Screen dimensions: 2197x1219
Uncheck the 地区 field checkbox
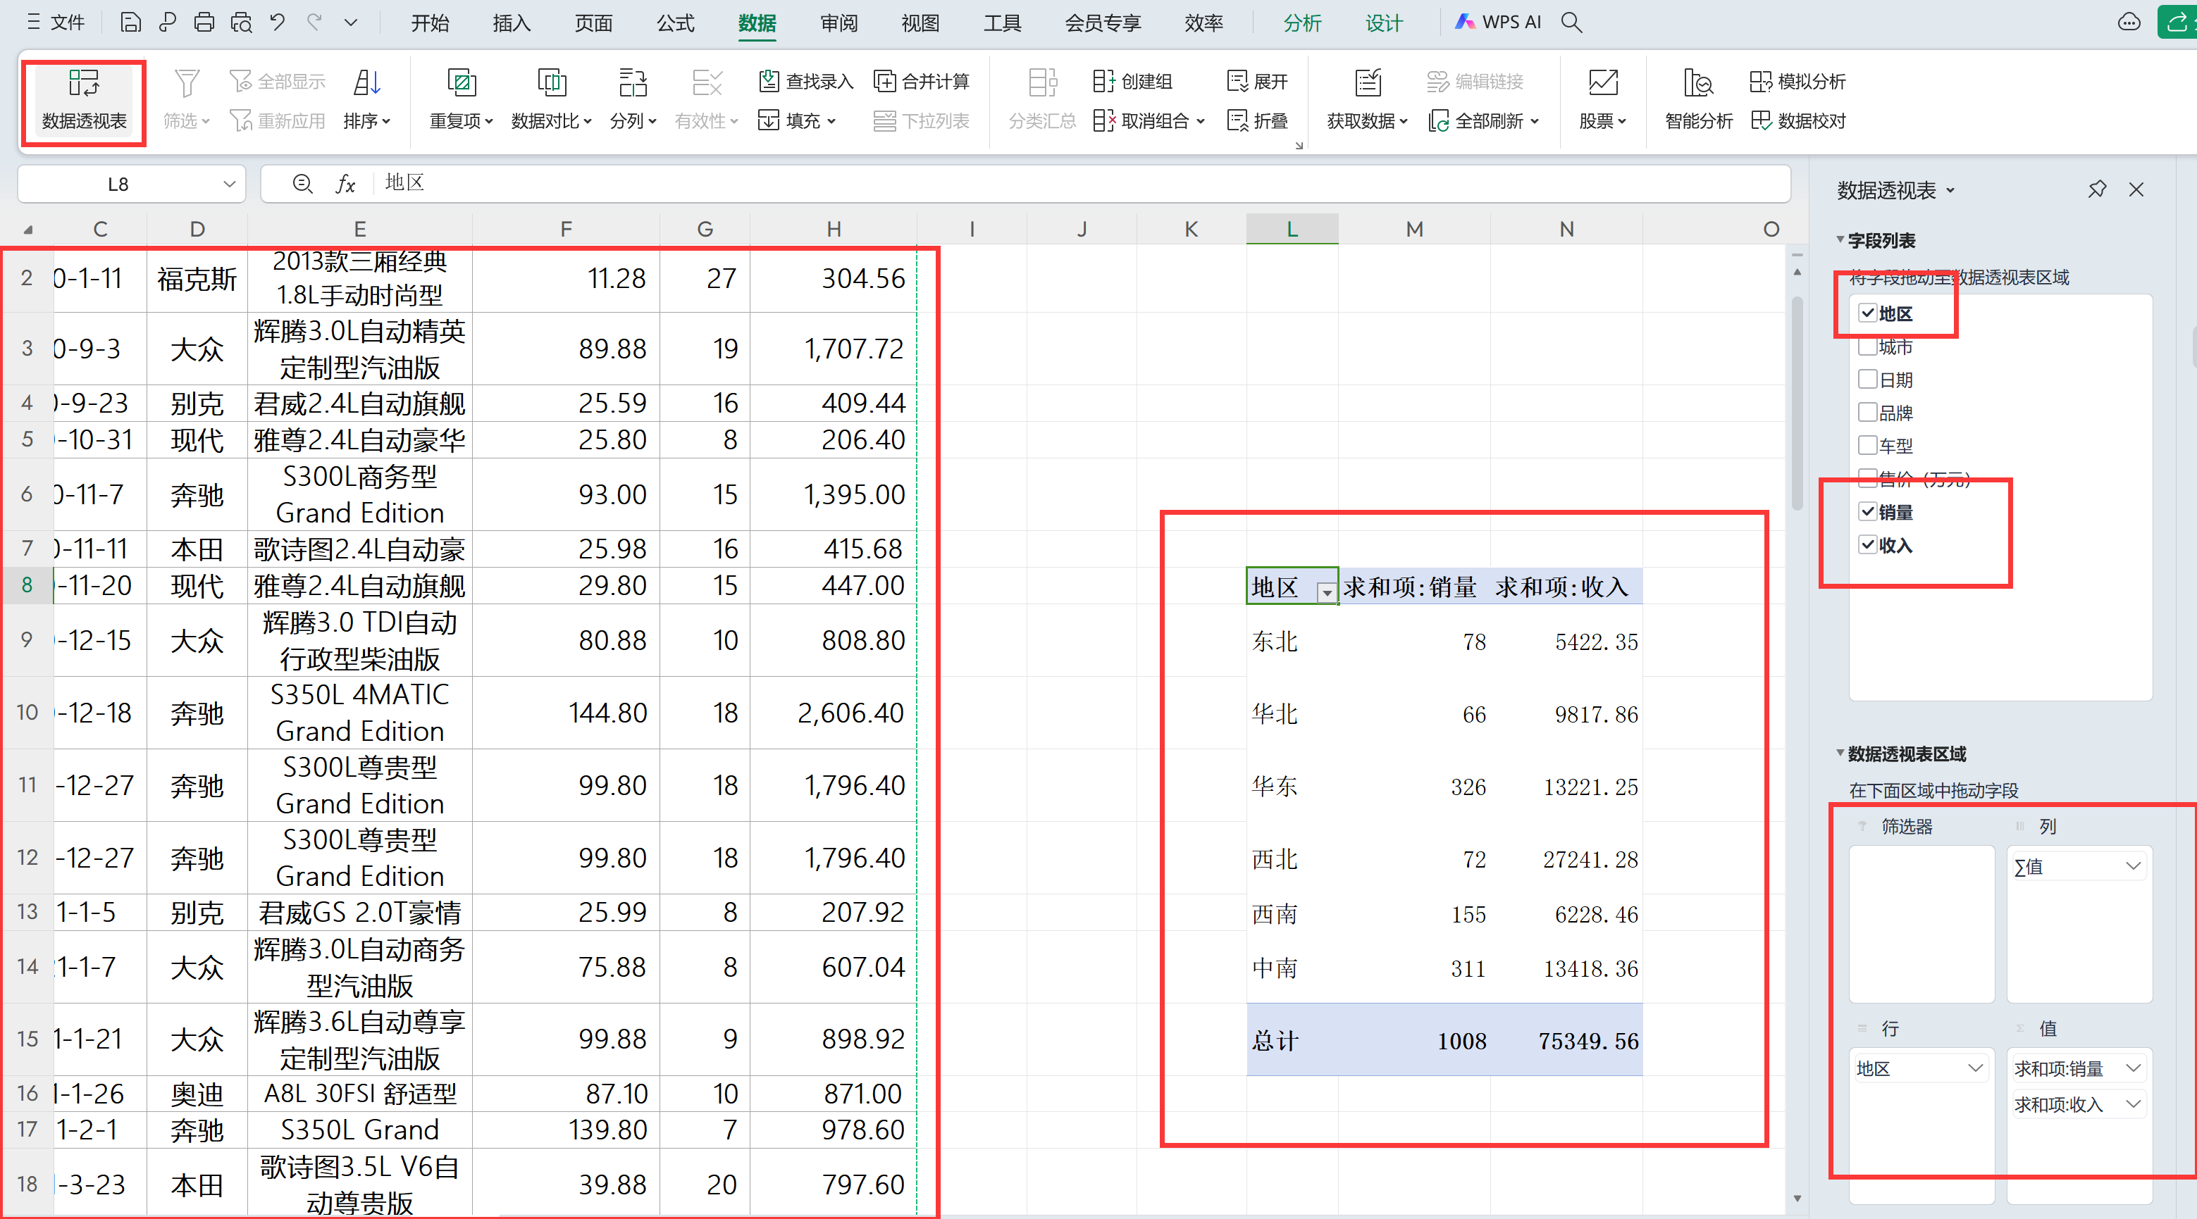[x=1867, y=313]
